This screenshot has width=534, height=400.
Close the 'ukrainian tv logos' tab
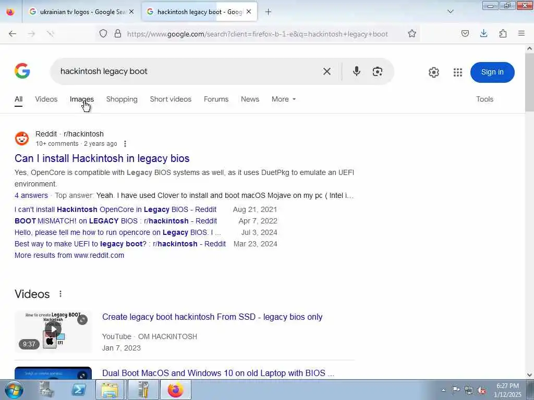[131, 12]
